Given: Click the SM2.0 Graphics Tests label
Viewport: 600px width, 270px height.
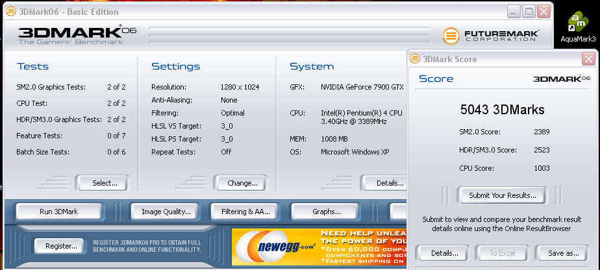Looking at the screenshot, I should (x=51, y=87).
